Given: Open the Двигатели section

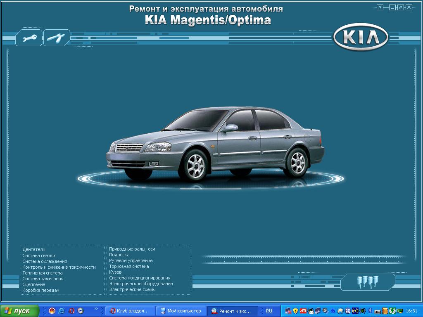Looking at the screenshot, I should [34, 250].
